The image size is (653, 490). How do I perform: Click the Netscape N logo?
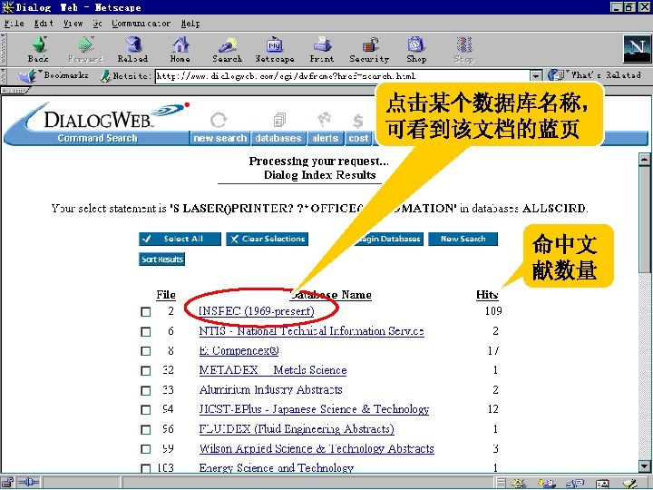[x=637, y=49]
